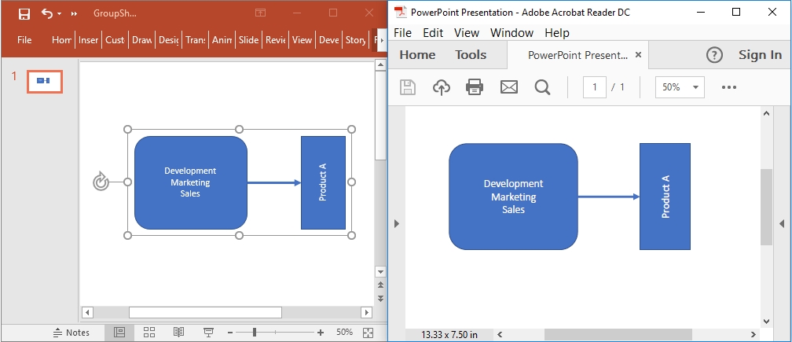The height and width of the screenshot is (342, 792).
Task: Send file by email envelope icon
Action: [x=509, y=87]
